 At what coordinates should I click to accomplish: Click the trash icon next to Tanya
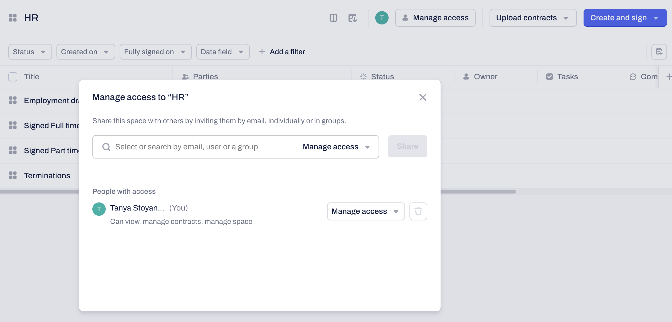click(x=418, y=211)
